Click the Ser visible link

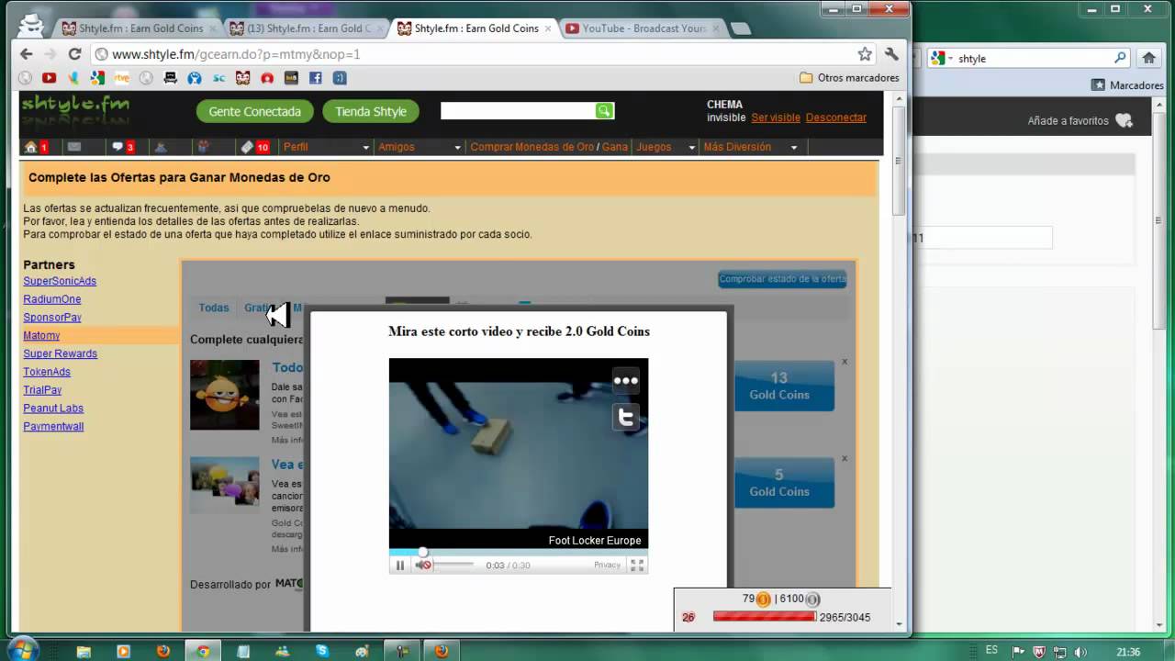pos(776,118)
